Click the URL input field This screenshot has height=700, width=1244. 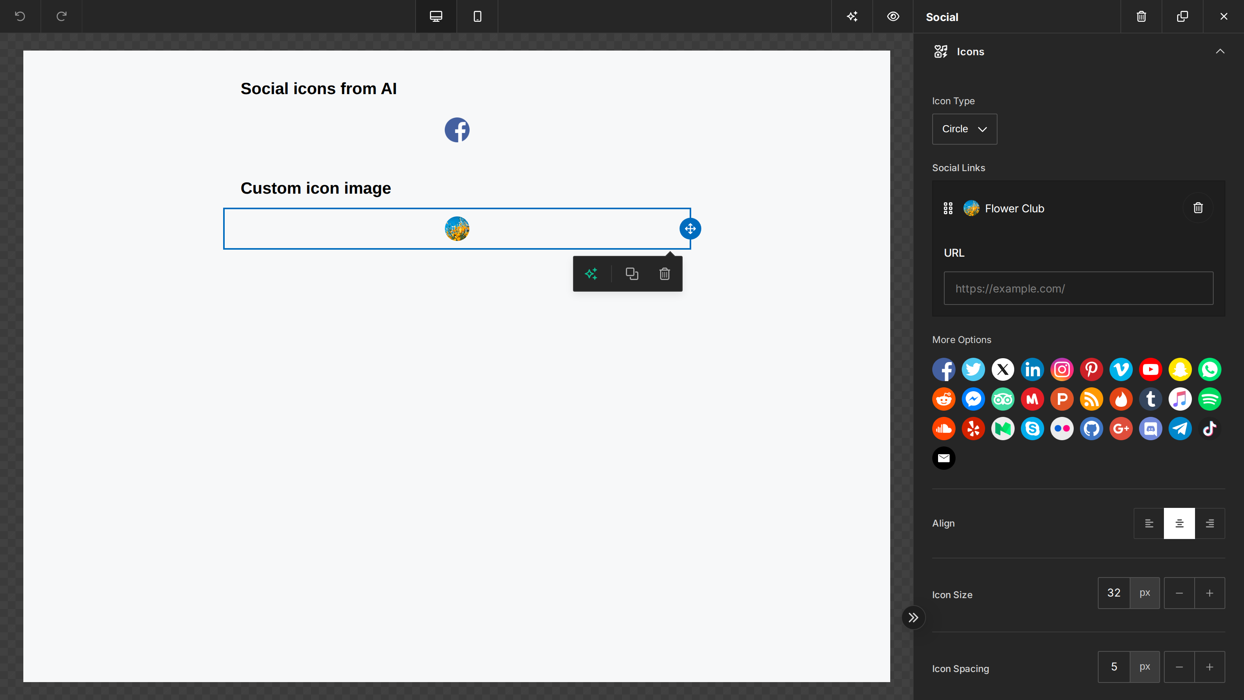[1078, 289]
